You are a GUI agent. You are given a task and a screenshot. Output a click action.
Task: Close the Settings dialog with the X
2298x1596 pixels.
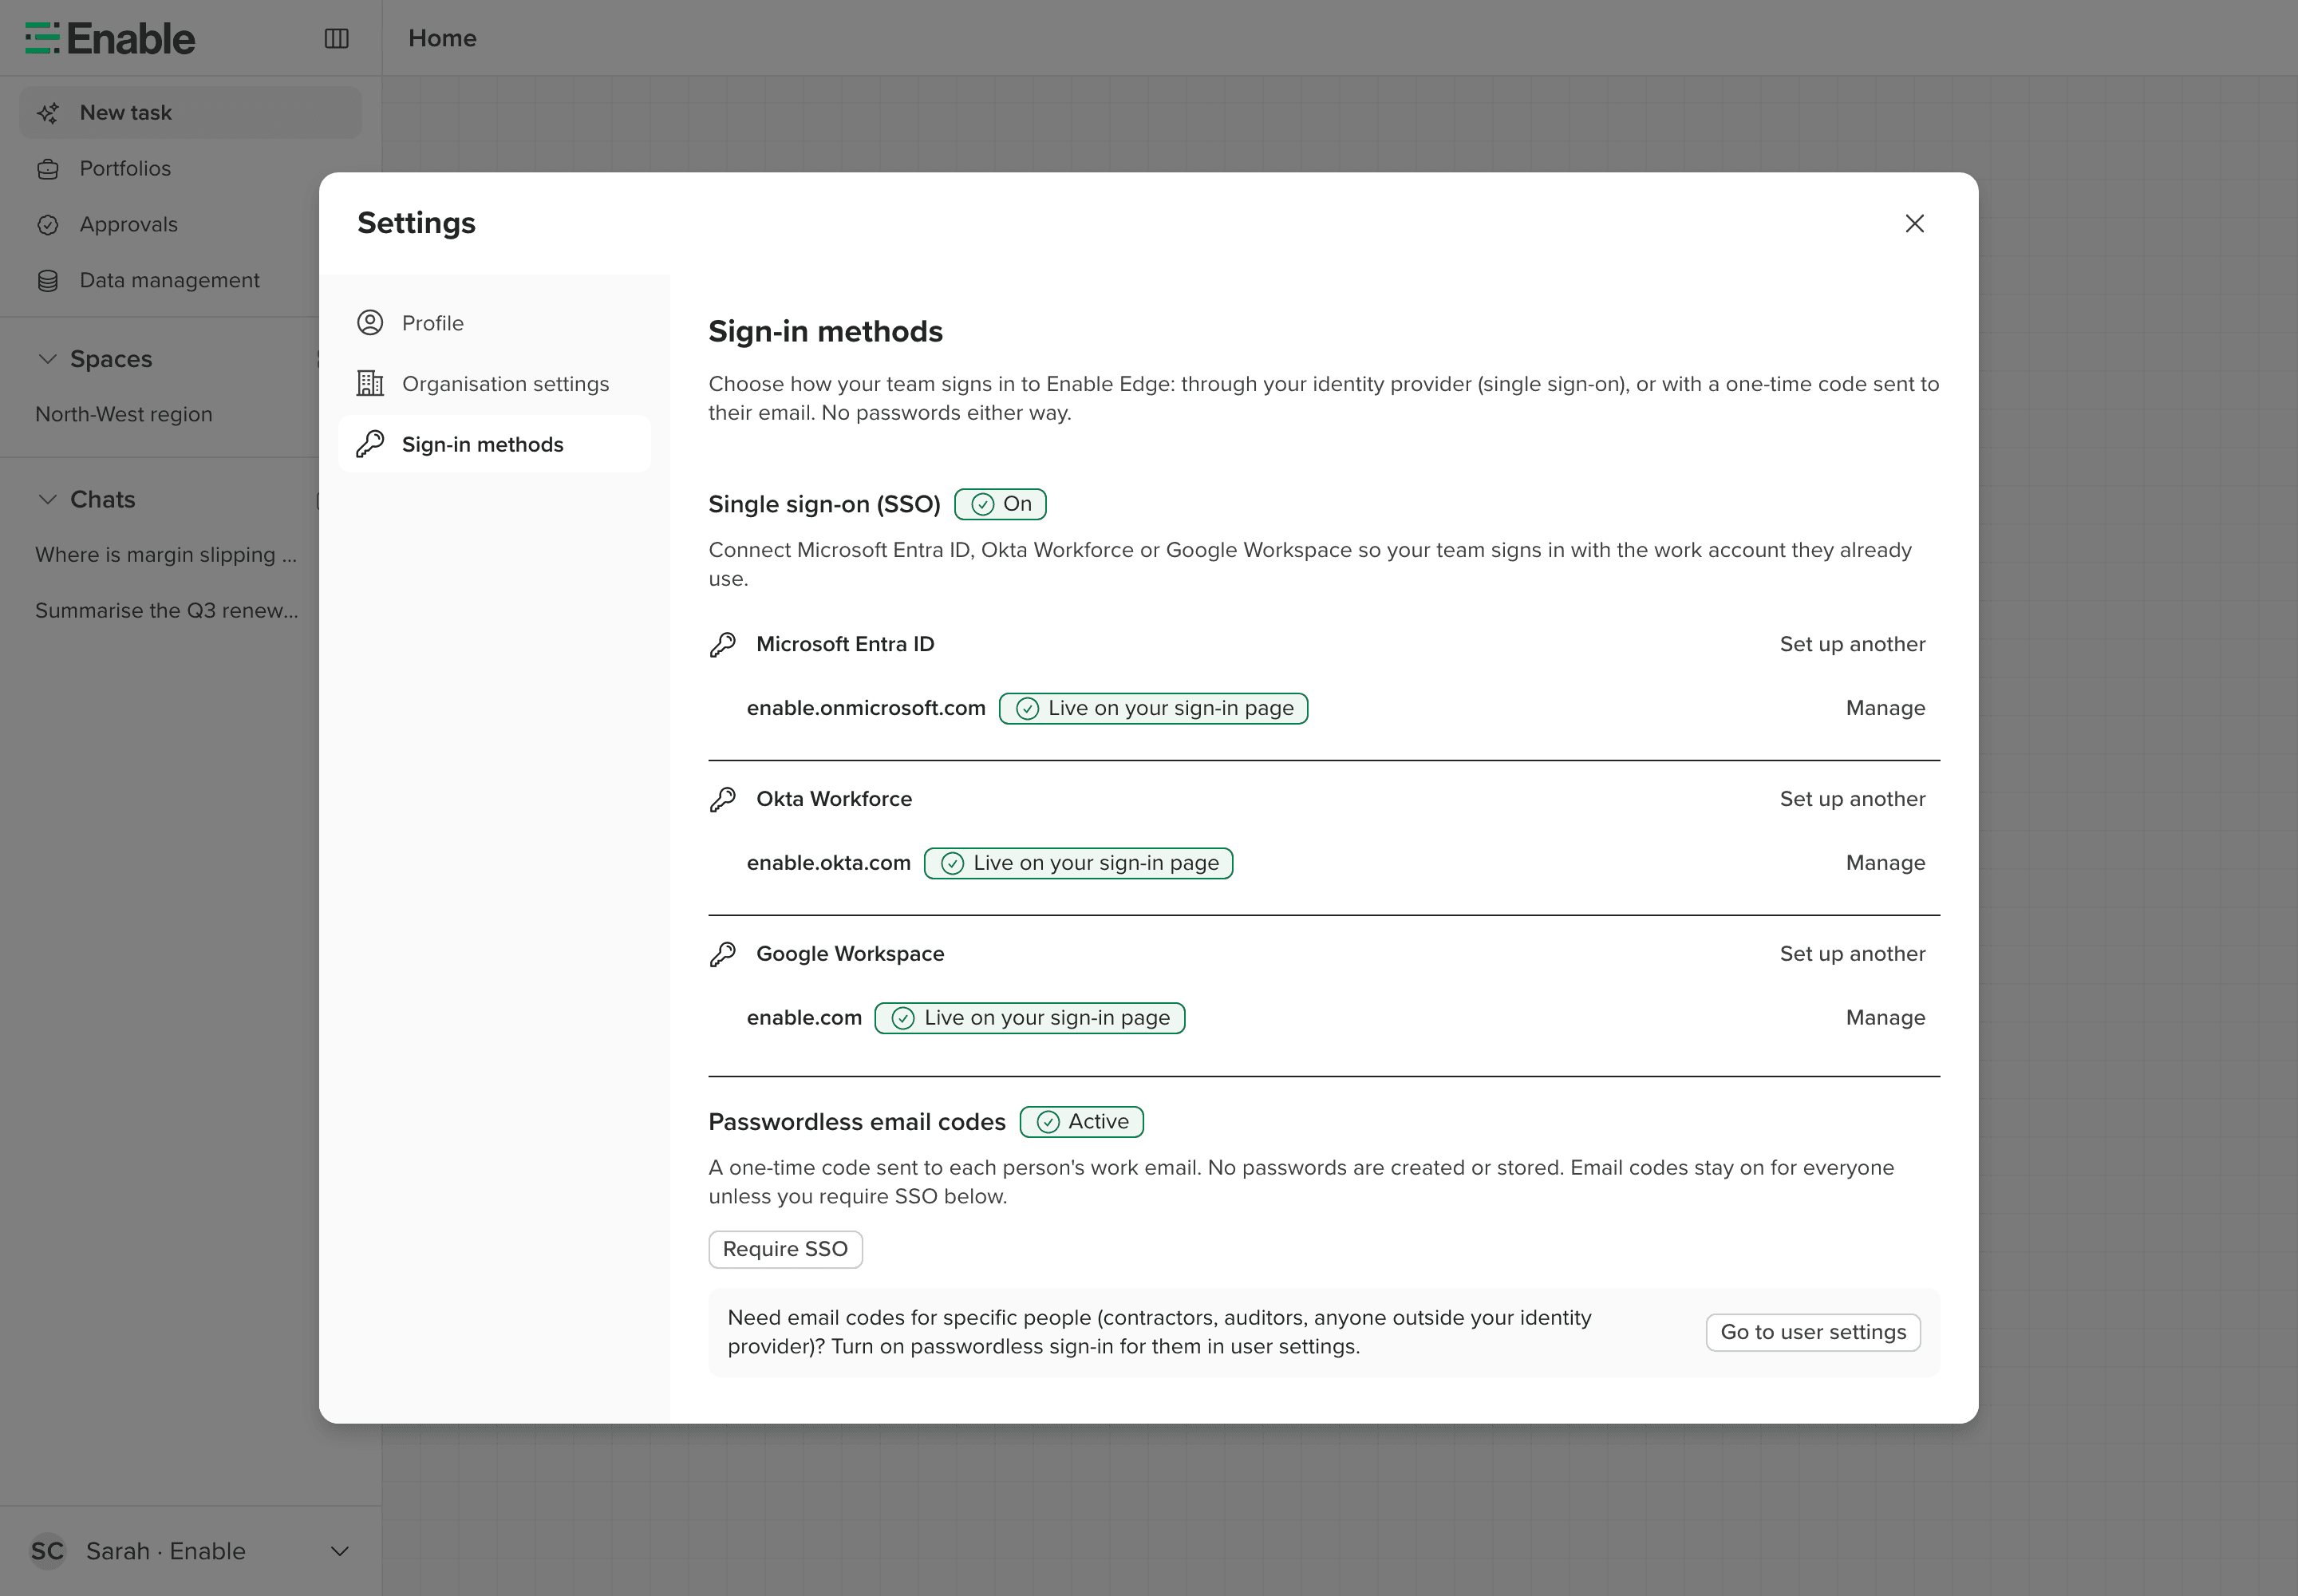coord(1914,223)
